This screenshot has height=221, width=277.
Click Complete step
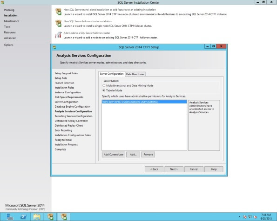pos(61,149)
